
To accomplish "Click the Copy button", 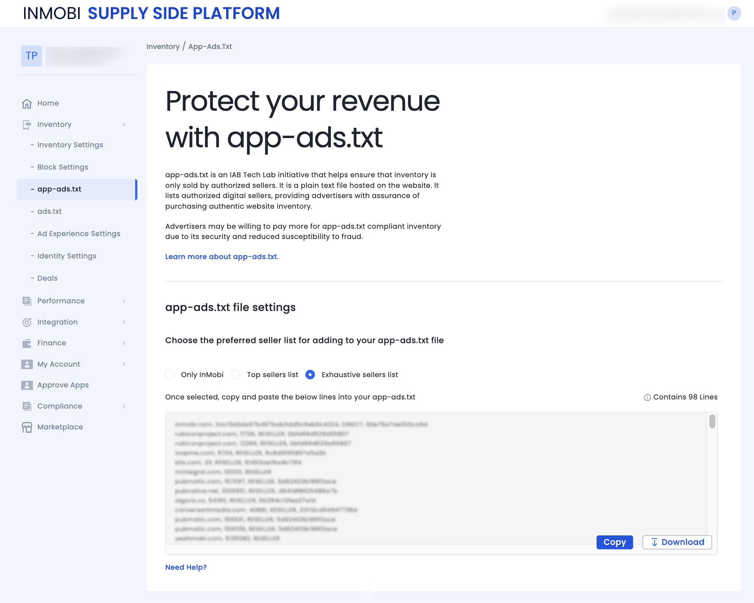I will [x=614, y=542].
